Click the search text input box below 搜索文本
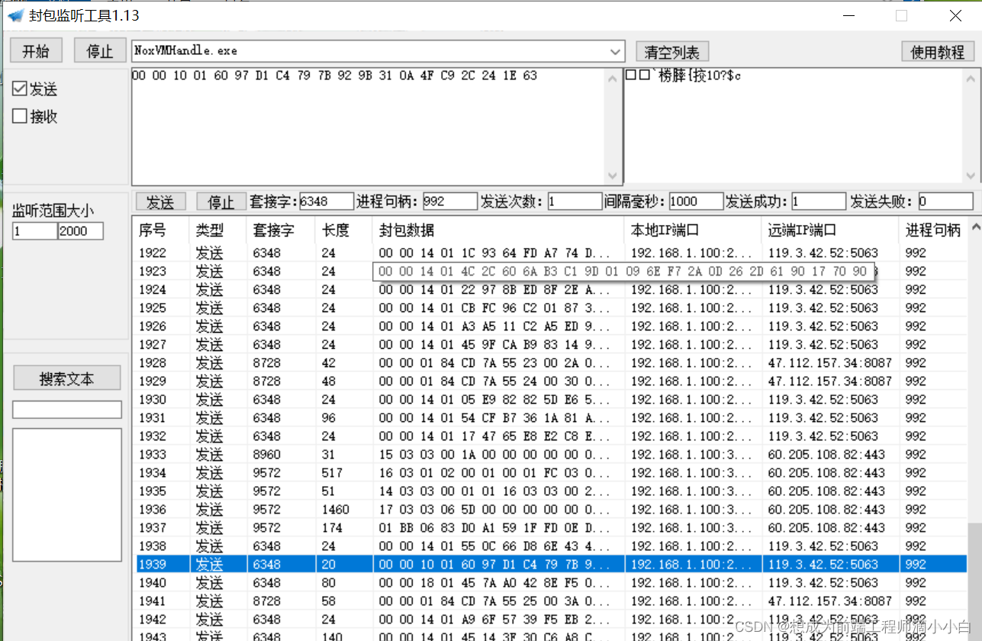This screenshot has height=641, width=982. tap(66, 409)
